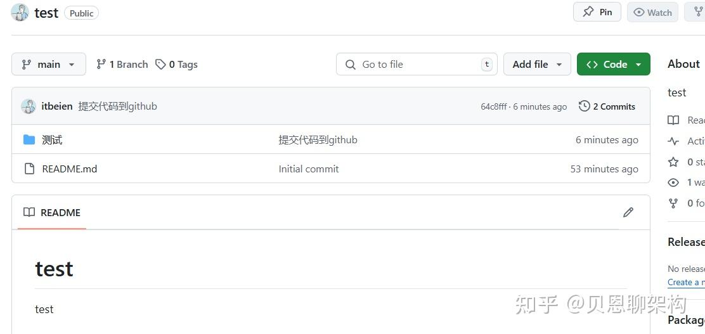Select the README tab
The image size is (705, 334).
pos(60,212)
